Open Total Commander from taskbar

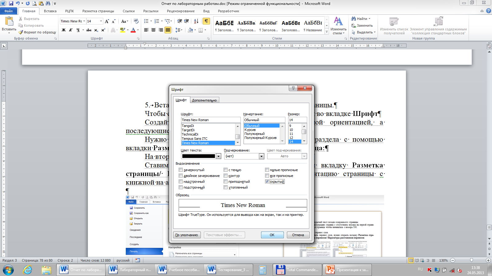tap(297, 270)
